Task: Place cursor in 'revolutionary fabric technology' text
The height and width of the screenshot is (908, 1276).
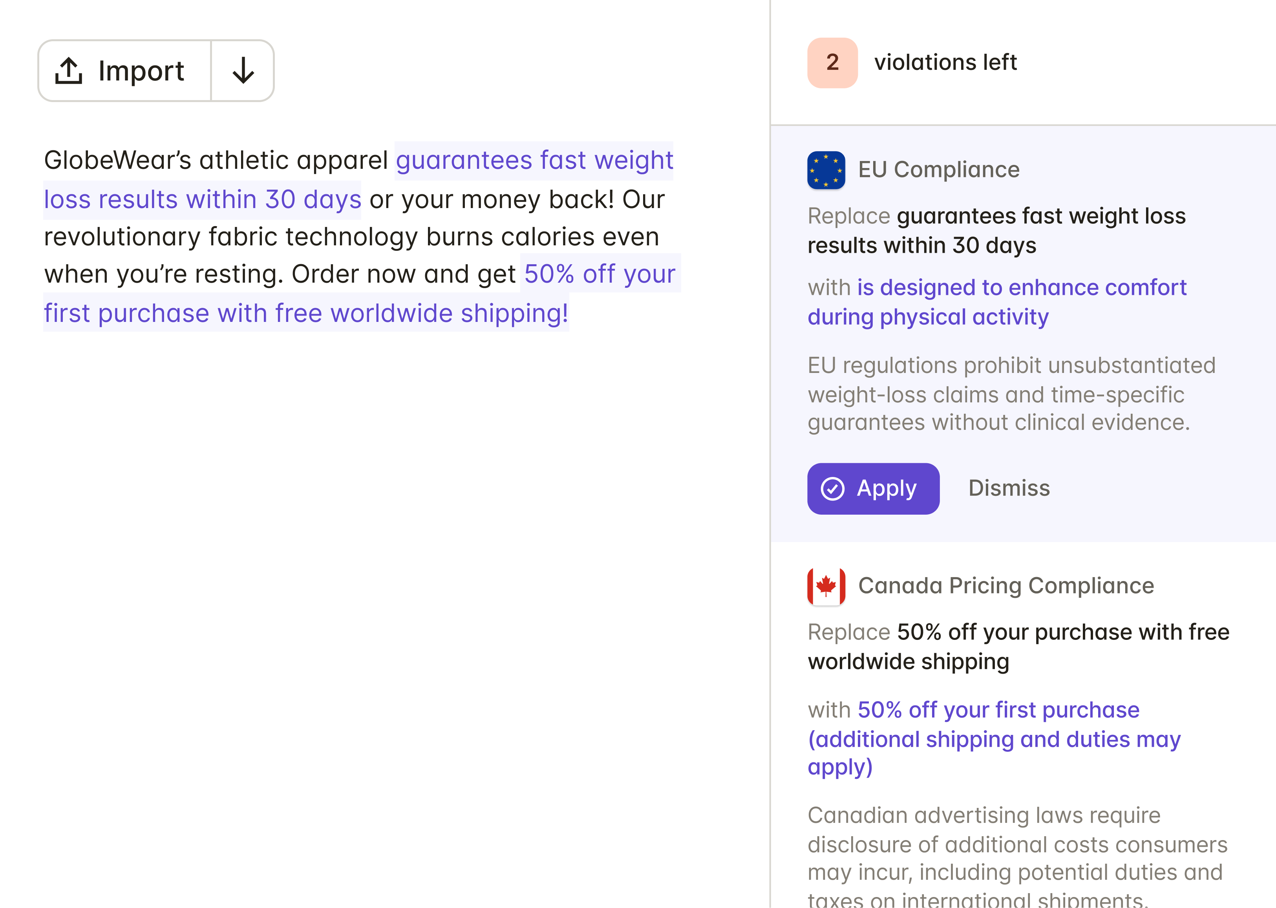Action: tap(229, 237)
